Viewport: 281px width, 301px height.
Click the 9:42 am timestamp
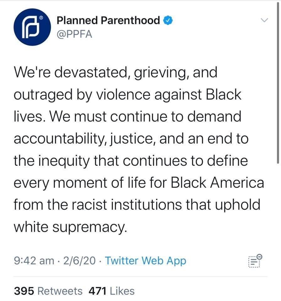pyautogui.click(x=34, y=261)
